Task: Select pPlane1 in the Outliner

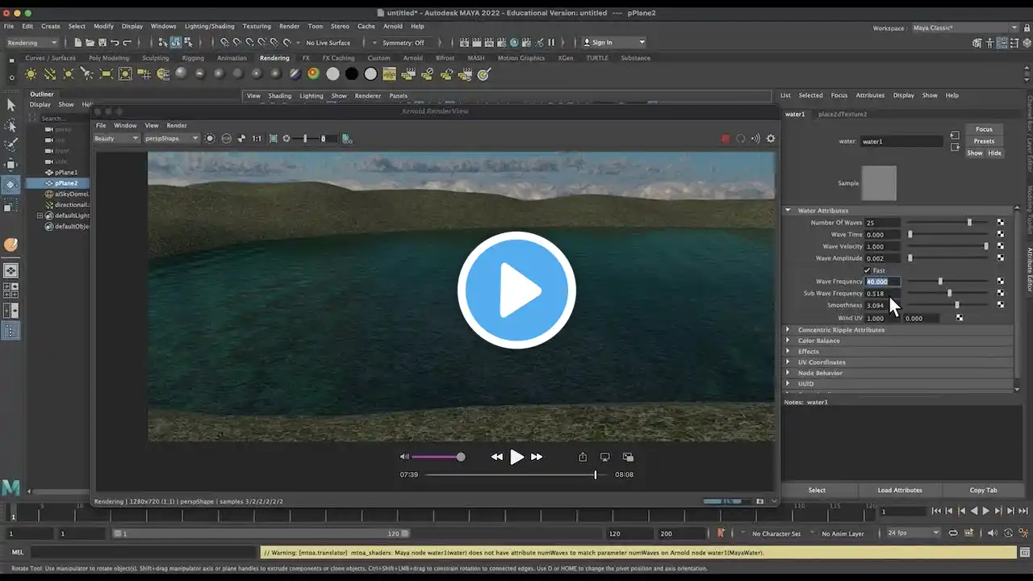Action: 66,173
